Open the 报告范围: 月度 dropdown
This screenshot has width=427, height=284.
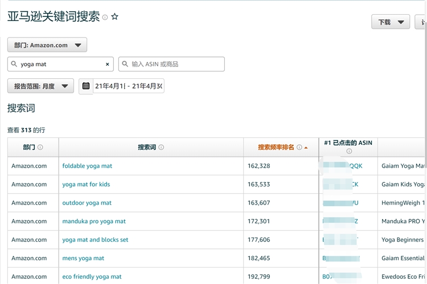tap(40, 86)
